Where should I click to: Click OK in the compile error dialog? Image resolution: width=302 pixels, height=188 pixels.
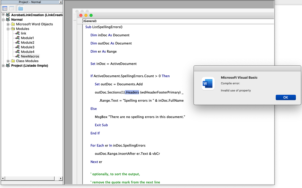[x=286, y=97]
